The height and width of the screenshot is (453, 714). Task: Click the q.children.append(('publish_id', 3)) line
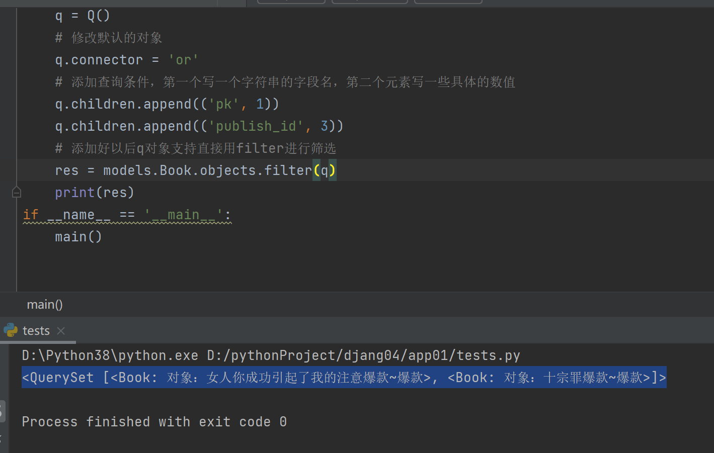pos(199,126)
